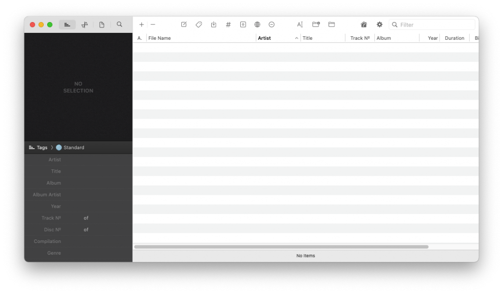
Task: Click the Album field in the tag editor
Action: (x=78, y=183)
